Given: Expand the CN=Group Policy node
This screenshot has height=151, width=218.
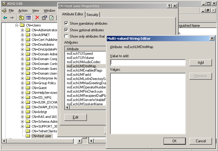Looking at the screenshot, I should (x=22, y=83).
